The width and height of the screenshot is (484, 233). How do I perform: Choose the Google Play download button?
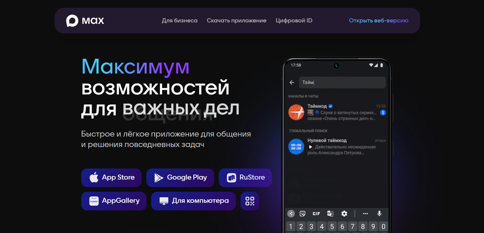pos(180,178)
